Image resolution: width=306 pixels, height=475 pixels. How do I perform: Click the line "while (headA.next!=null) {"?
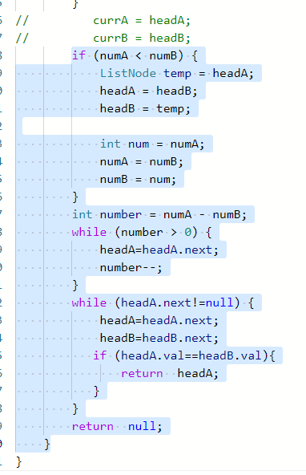click(x=163, y=302)
